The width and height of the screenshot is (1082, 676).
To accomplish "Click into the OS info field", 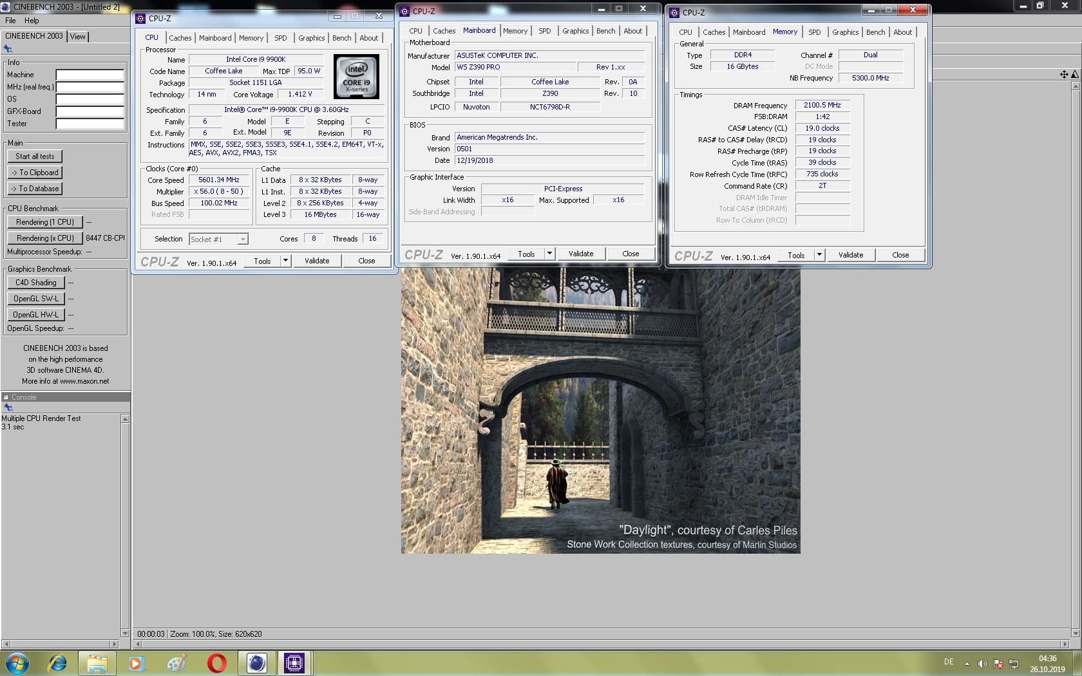I will [90, 99].
